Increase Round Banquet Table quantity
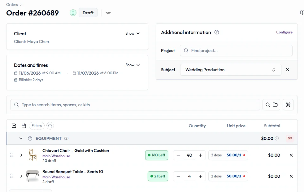This screenshot has height=192, width=304. click(201, 176)
